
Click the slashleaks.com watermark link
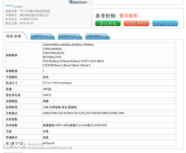point(50,148)
